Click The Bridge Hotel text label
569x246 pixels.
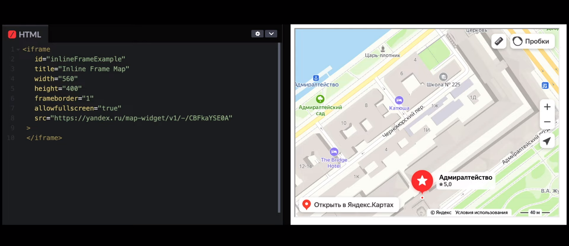point(334,163)
